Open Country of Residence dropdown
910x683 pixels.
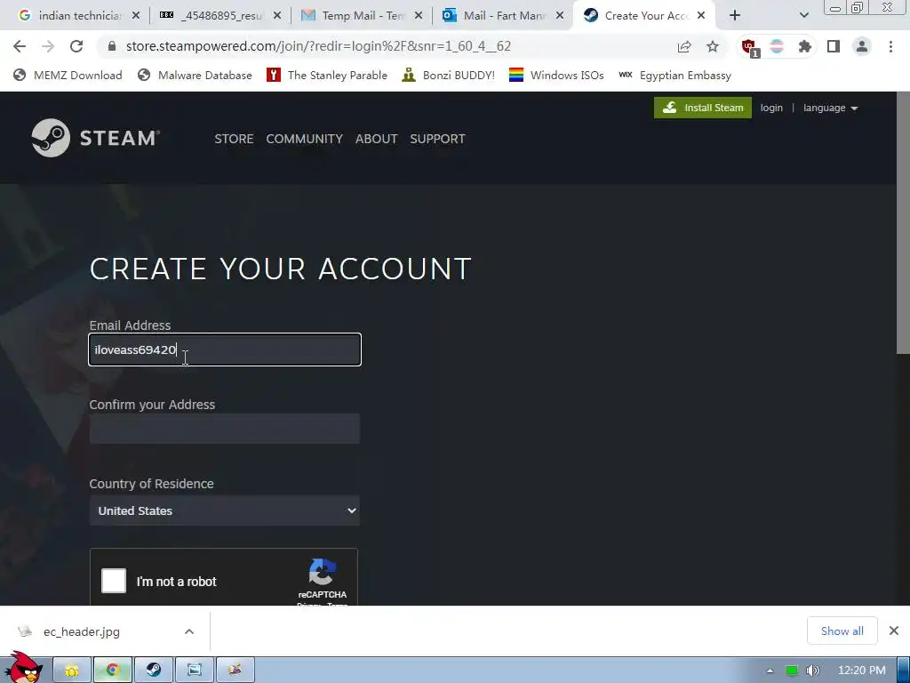(225, 510)
